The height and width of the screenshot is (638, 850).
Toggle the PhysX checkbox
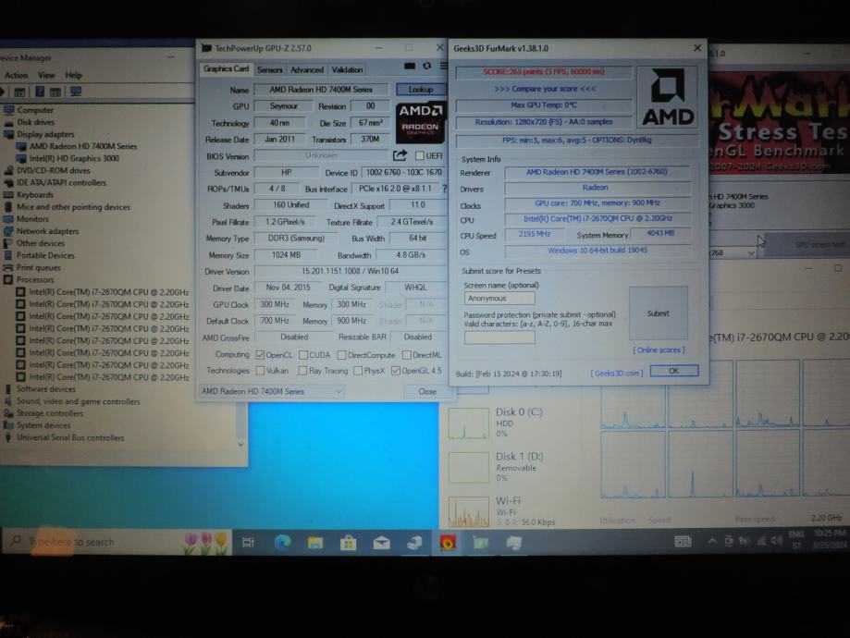[x=358, y=371]
